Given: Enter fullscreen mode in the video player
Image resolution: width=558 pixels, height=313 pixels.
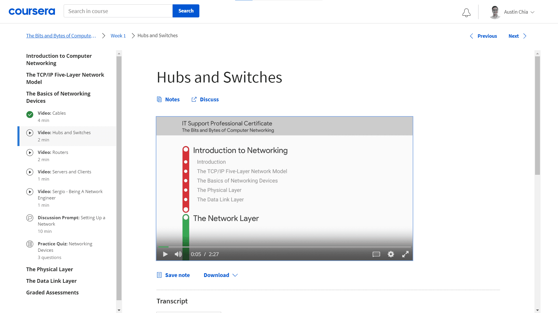Looking at the screenshot, I should click(405, 254).
